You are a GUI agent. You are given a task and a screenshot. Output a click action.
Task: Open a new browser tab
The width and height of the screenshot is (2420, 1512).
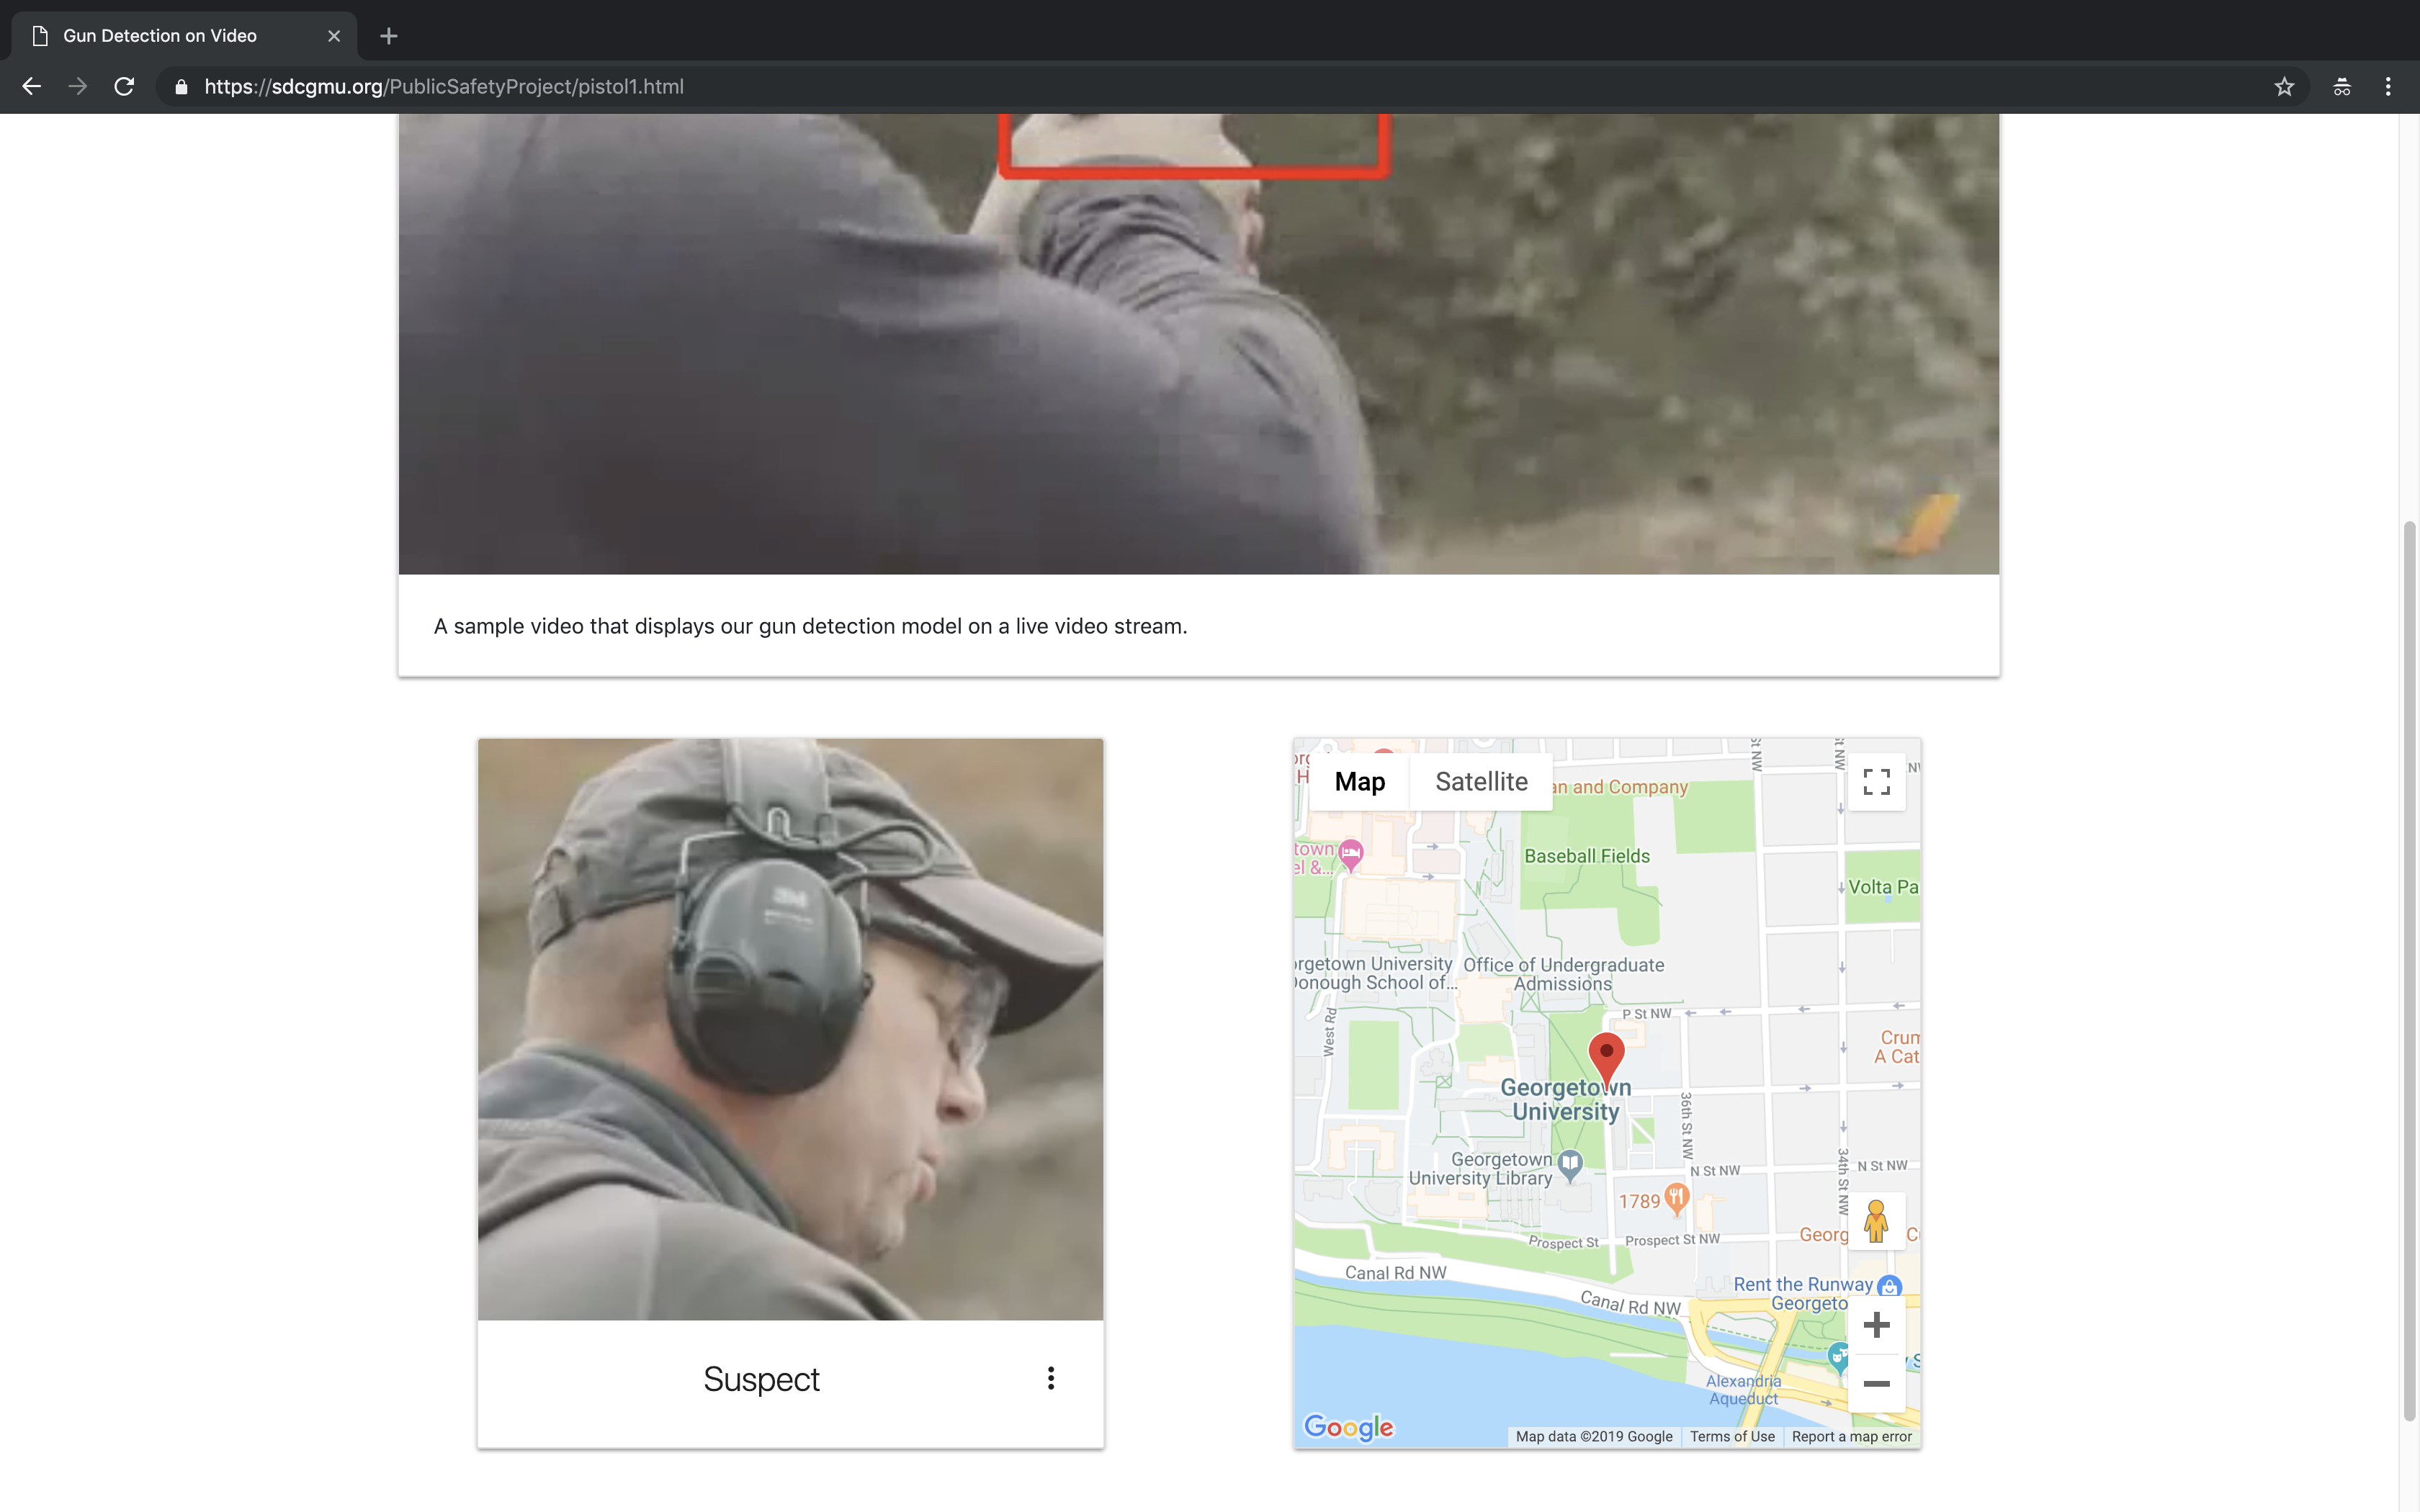pos(389,36)
